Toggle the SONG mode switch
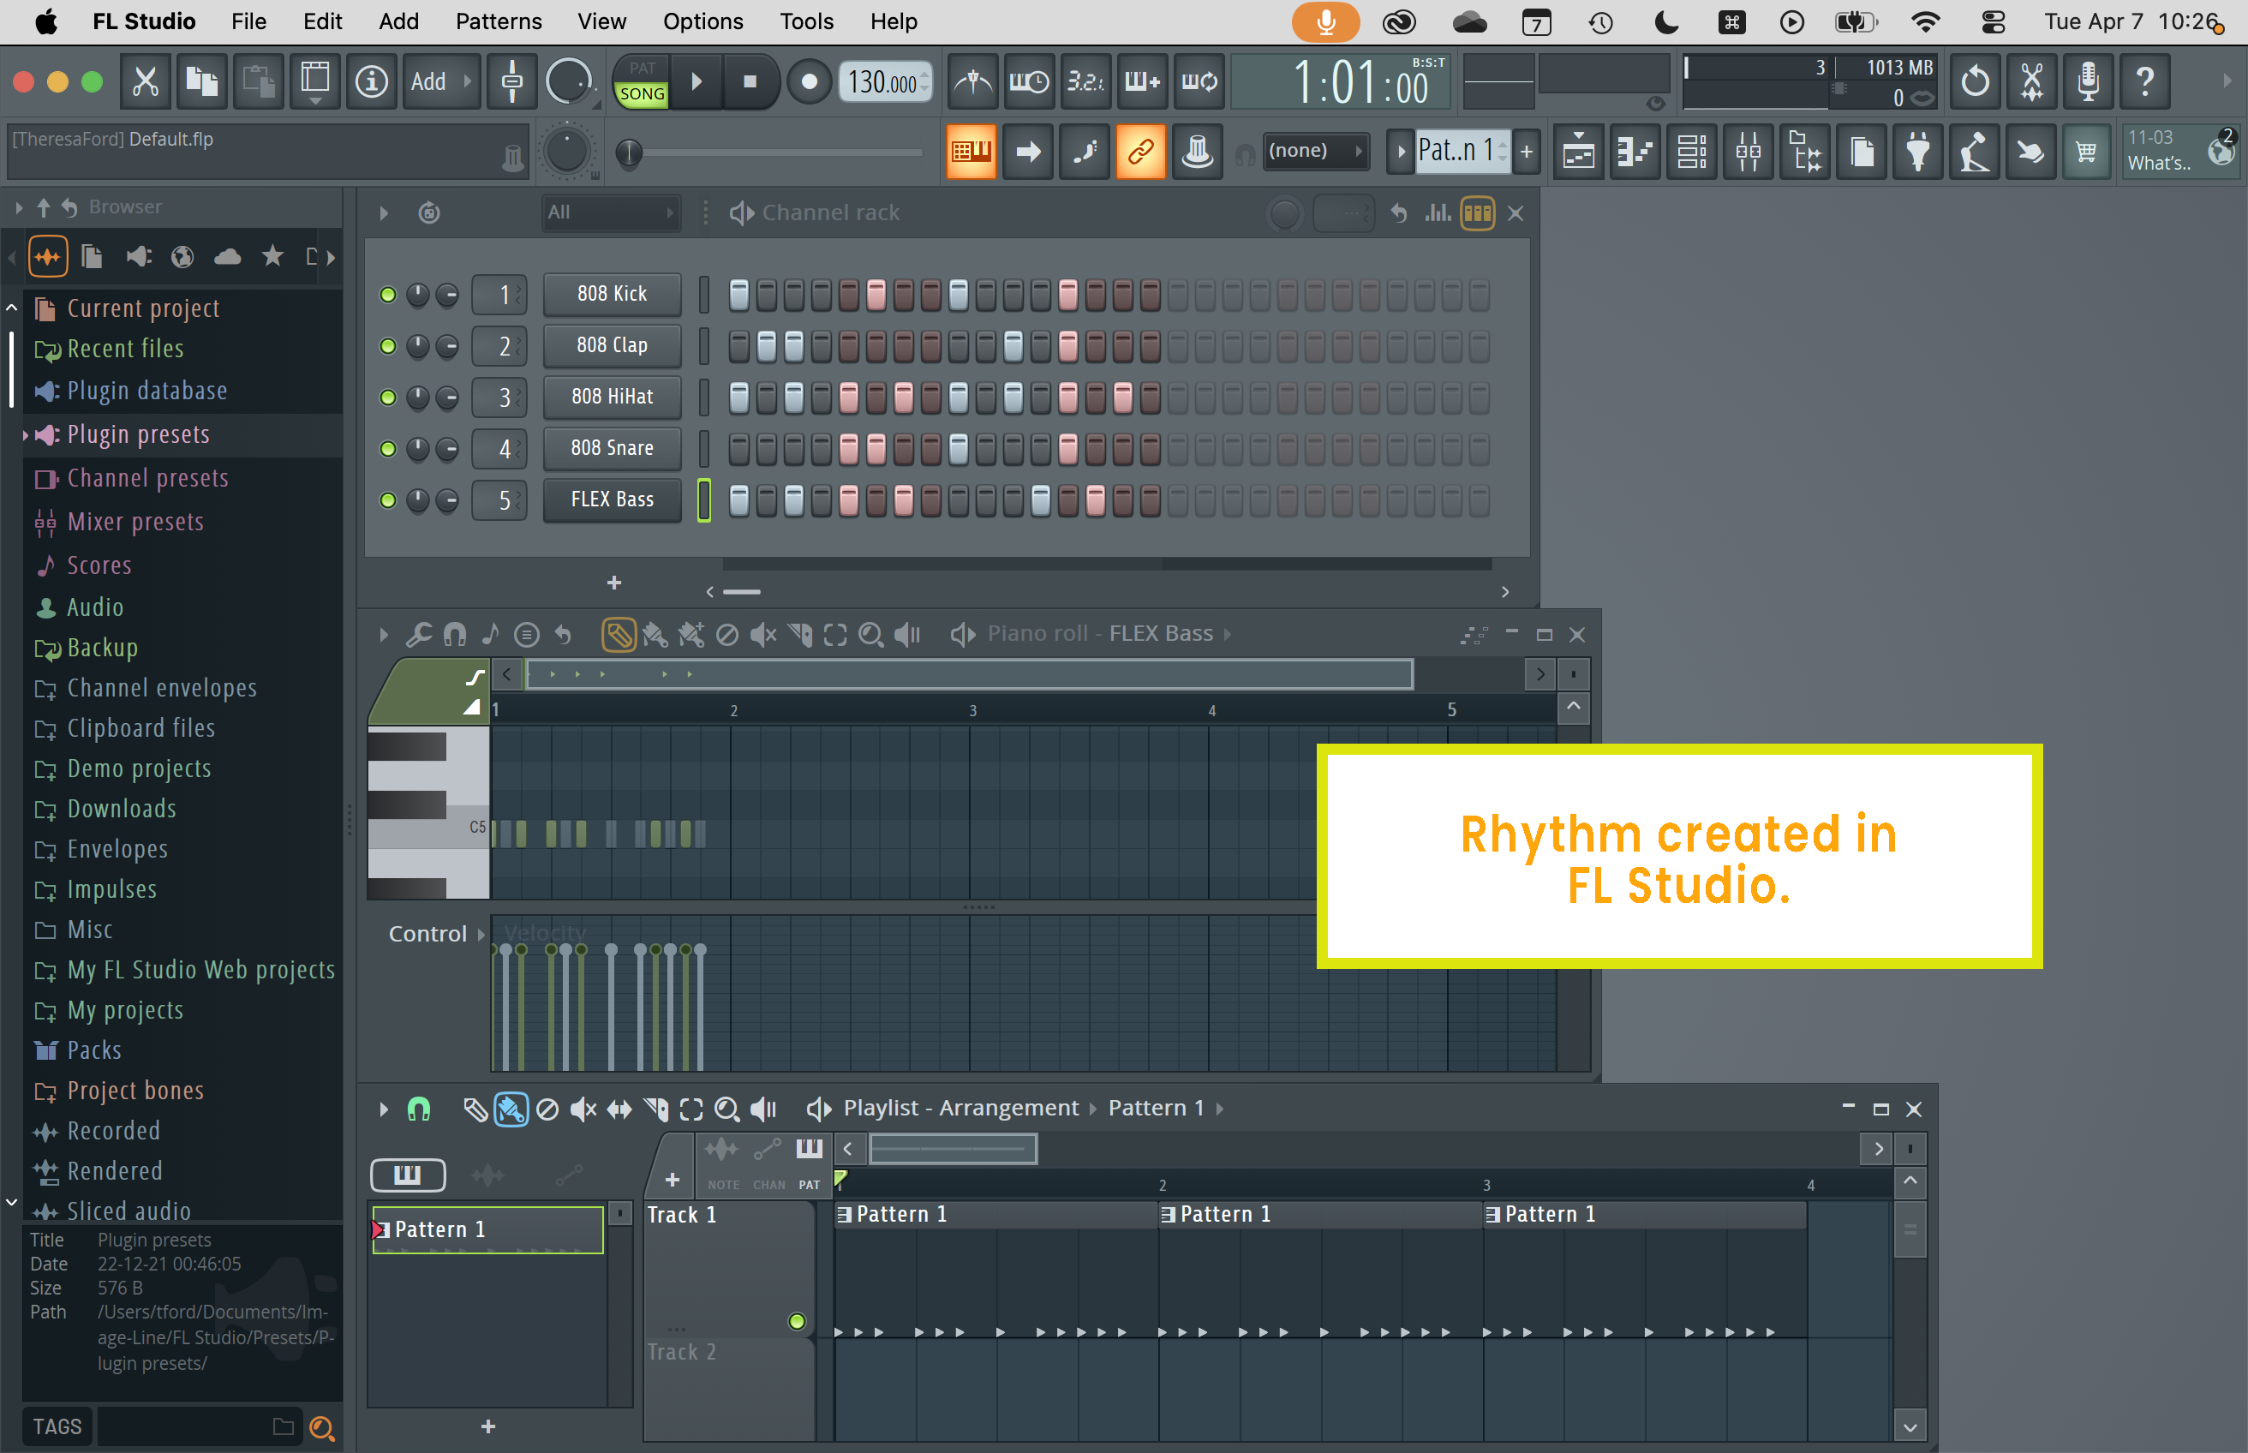This screenshot has width=2248, height=1453. point(642,93)
